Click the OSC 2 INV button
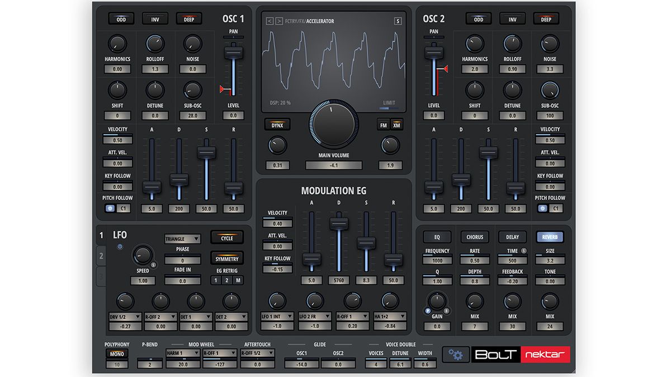 pyautogui.click(x=512, y=20)
